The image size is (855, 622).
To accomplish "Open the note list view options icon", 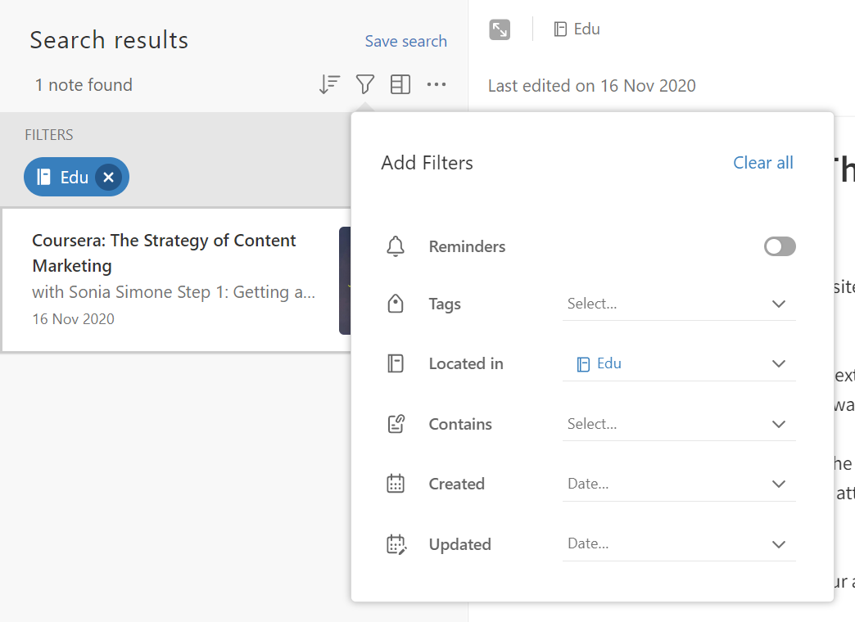I will pos(400,84).
